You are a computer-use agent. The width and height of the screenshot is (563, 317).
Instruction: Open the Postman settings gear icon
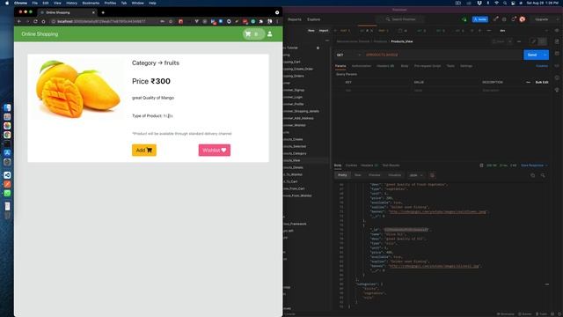[x=504, y=19]
